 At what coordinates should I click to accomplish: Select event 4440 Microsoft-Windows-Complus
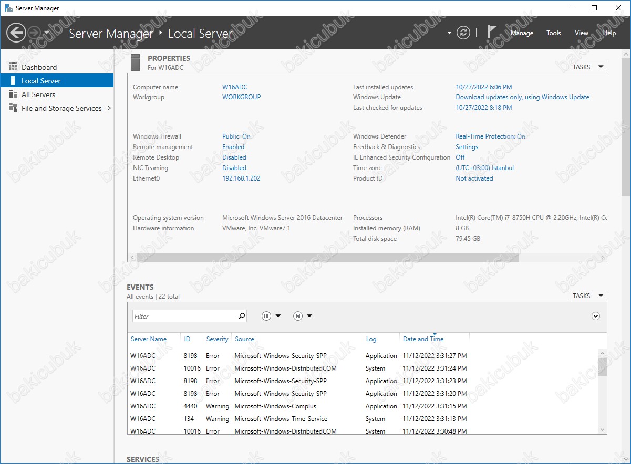click(x=363, y=406)
